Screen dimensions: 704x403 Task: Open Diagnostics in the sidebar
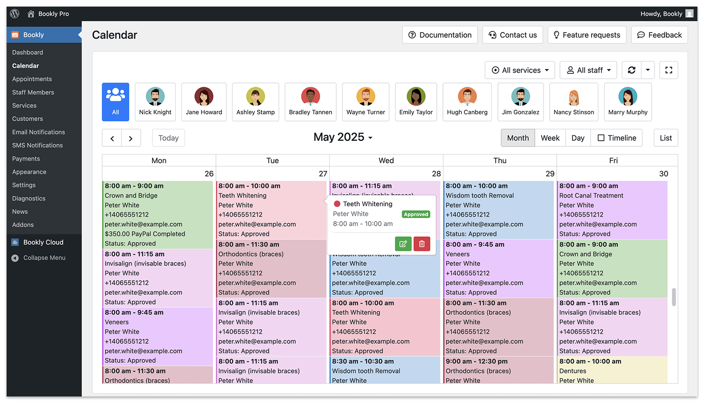29,199
